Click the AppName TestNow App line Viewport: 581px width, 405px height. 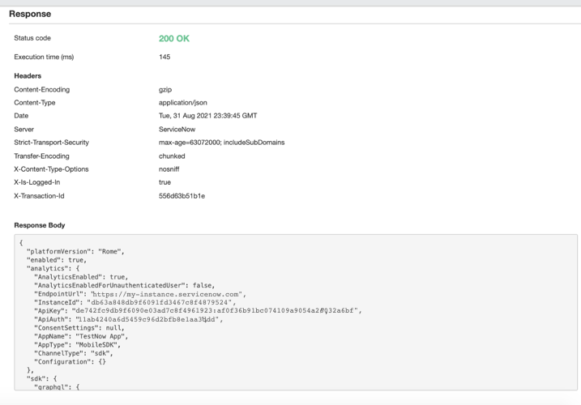[x=81, y=336]
